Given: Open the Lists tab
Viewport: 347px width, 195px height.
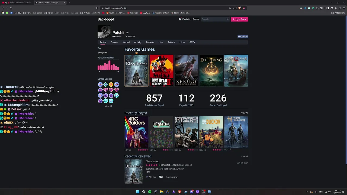Looking at the screenshot, I should (x=161, y=42).
